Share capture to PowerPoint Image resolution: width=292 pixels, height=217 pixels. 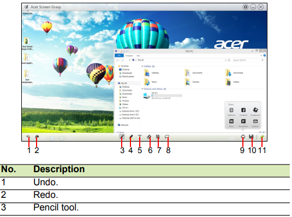pos(243,123)
